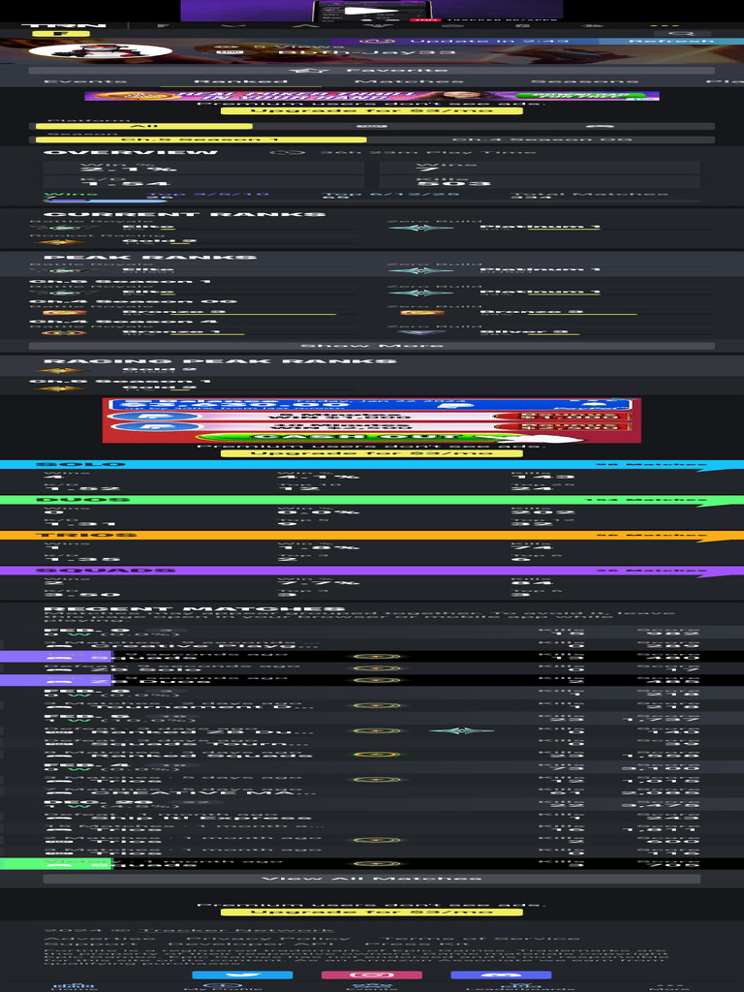Click the bottom Upgrade for $3/mo button
This screenshot has height=992, width=744.
click(x=372, y=912)
